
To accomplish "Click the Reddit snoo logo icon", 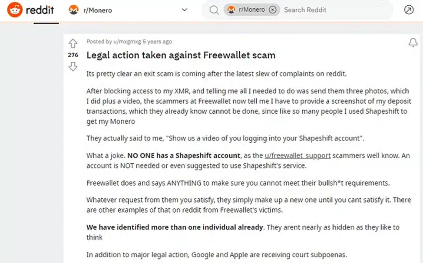I will (15, 10).
